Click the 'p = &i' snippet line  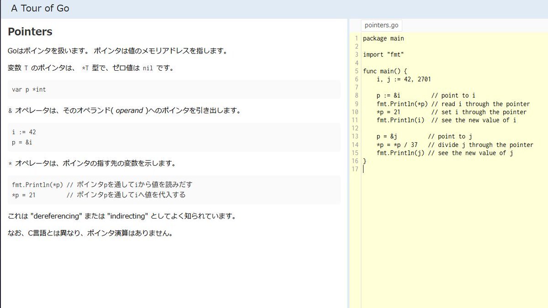[x=22, y=142]
